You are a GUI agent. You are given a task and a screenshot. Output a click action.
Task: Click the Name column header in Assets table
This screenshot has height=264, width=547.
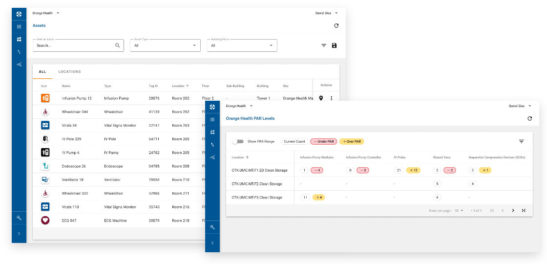[x=66, y=86]
